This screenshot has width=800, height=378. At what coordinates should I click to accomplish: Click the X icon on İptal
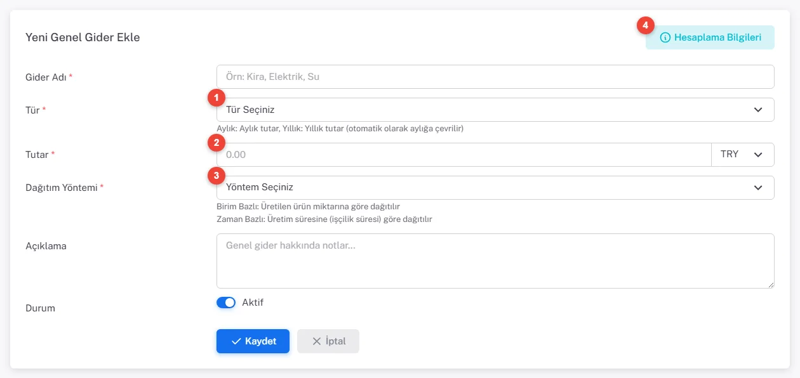coord(316,341)
